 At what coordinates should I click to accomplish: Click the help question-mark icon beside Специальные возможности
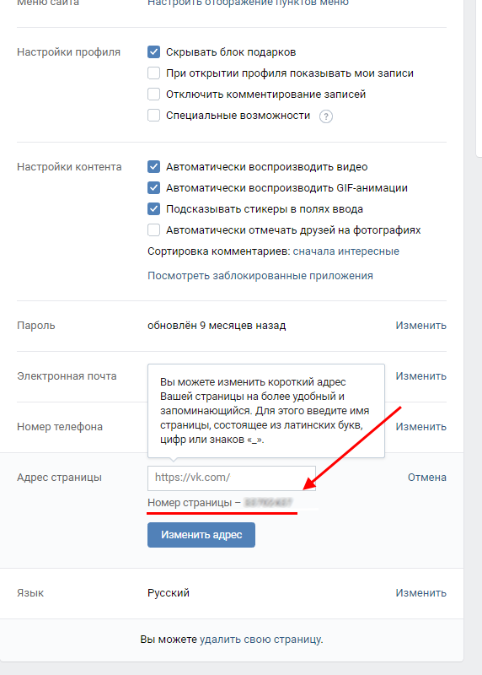coord(326,116)
